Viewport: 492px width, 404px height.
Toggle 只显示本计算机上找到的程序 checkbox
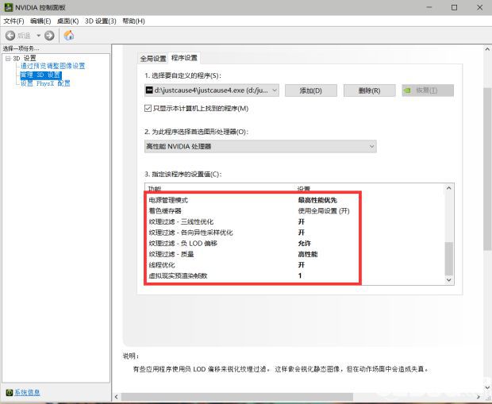tap(148, 108)
